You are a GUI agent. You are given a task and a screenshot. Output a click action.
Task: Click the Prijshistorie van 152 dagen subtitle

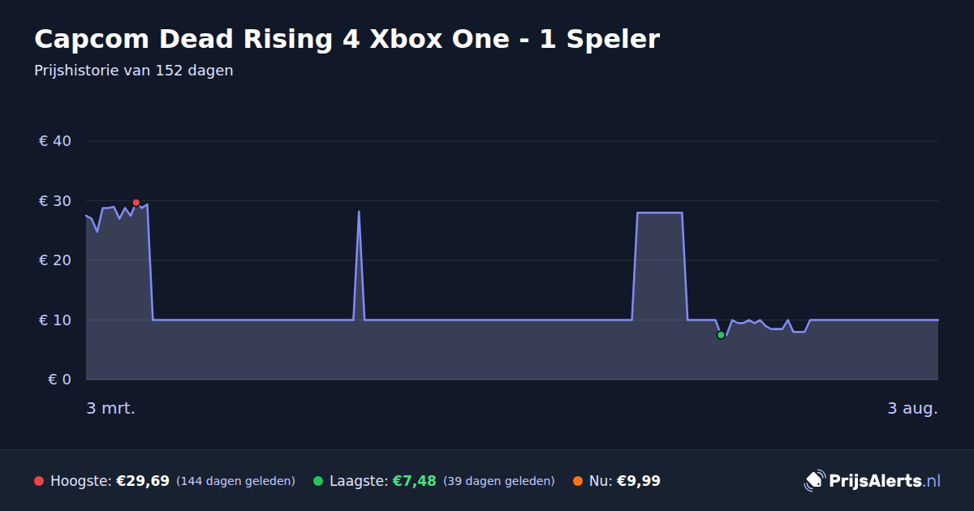click(134, 71)
